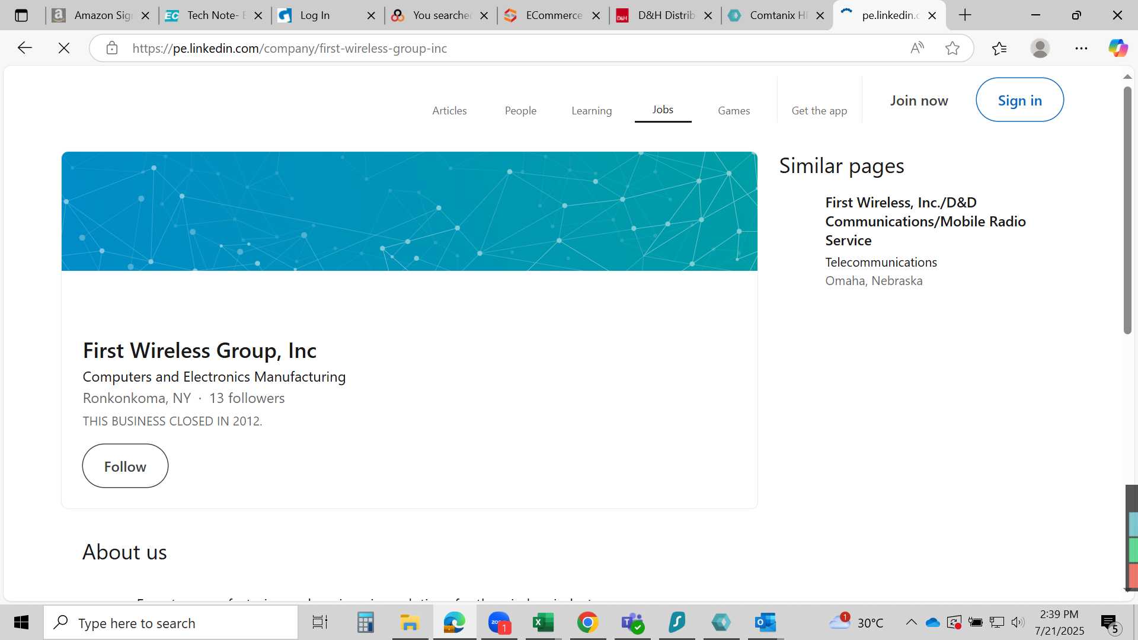Show hidden system tray icons
This screenshot has width=1138, height=640.
point(911,622)
